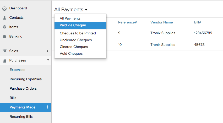
Task: Go to Purchase Orders
Action: click(23, 89)
